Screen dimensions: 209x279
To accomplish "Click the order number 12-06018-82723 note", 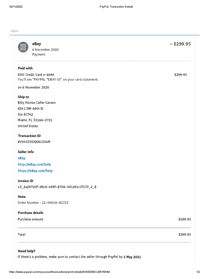I will point(43,203).
